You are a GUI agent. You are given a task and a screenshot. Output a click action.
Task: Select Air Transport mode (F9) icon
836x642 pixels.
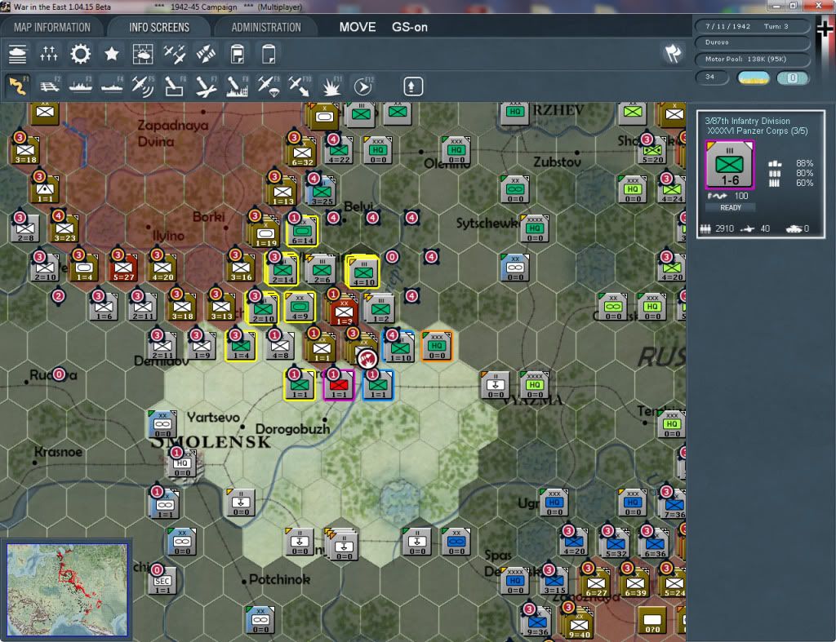pos(269,86)
